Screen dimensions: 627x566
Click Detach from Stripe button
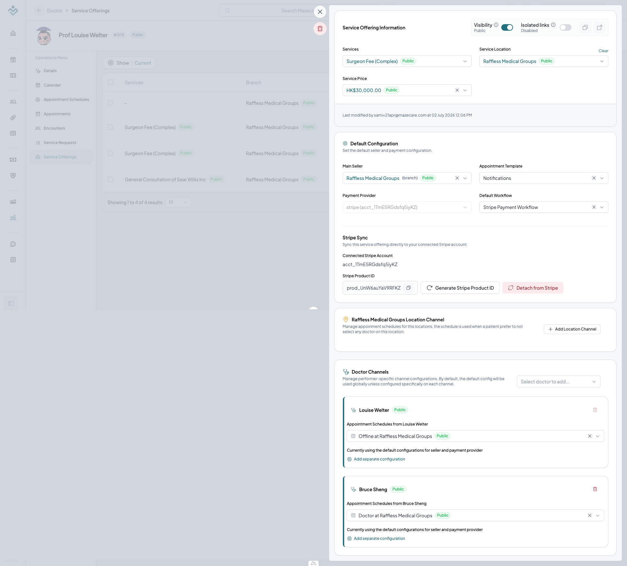pos(533,288)
